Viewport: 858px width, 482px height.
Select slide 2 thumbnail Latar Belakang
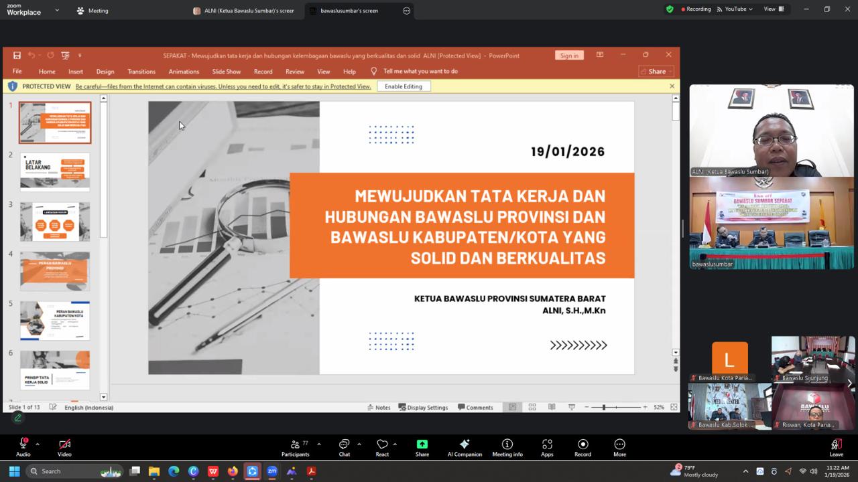(x=55, y=172)
